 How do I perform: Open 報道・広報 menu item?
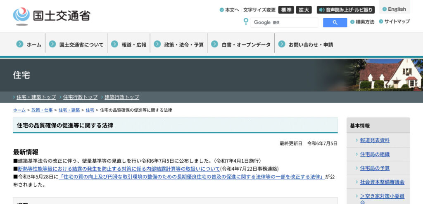[x=129, y=45]
